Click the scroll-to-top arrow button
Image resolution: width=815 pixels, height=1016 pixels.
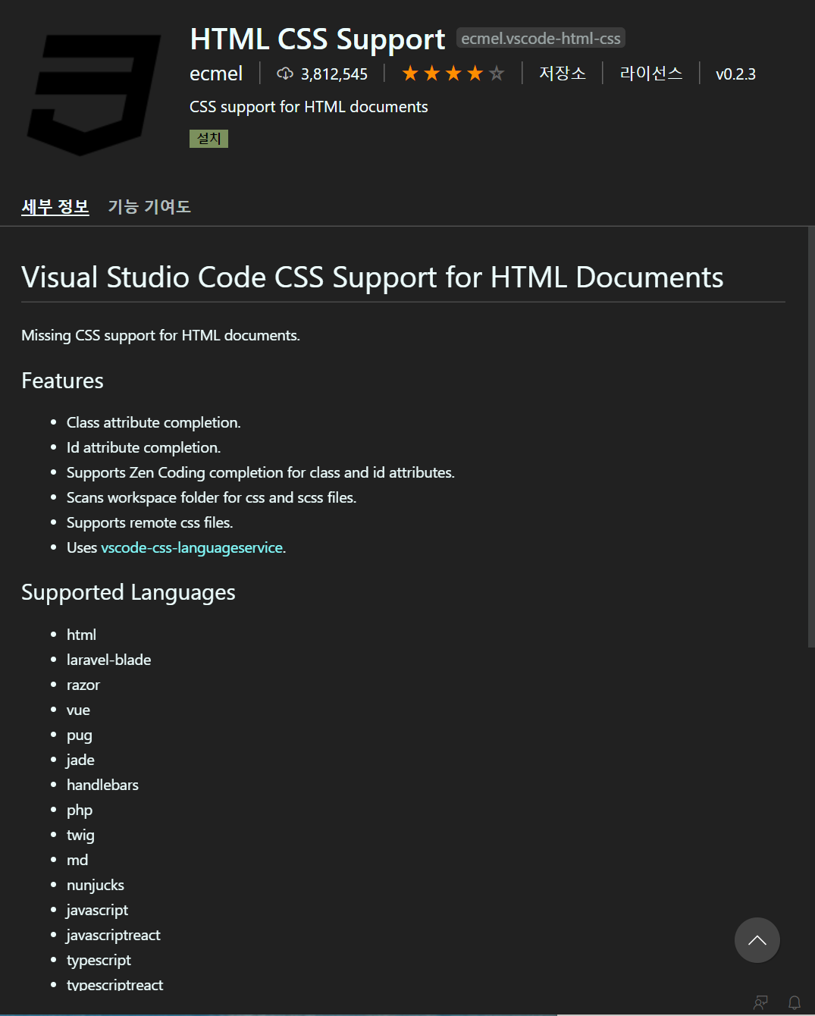(x=757, y=940)
